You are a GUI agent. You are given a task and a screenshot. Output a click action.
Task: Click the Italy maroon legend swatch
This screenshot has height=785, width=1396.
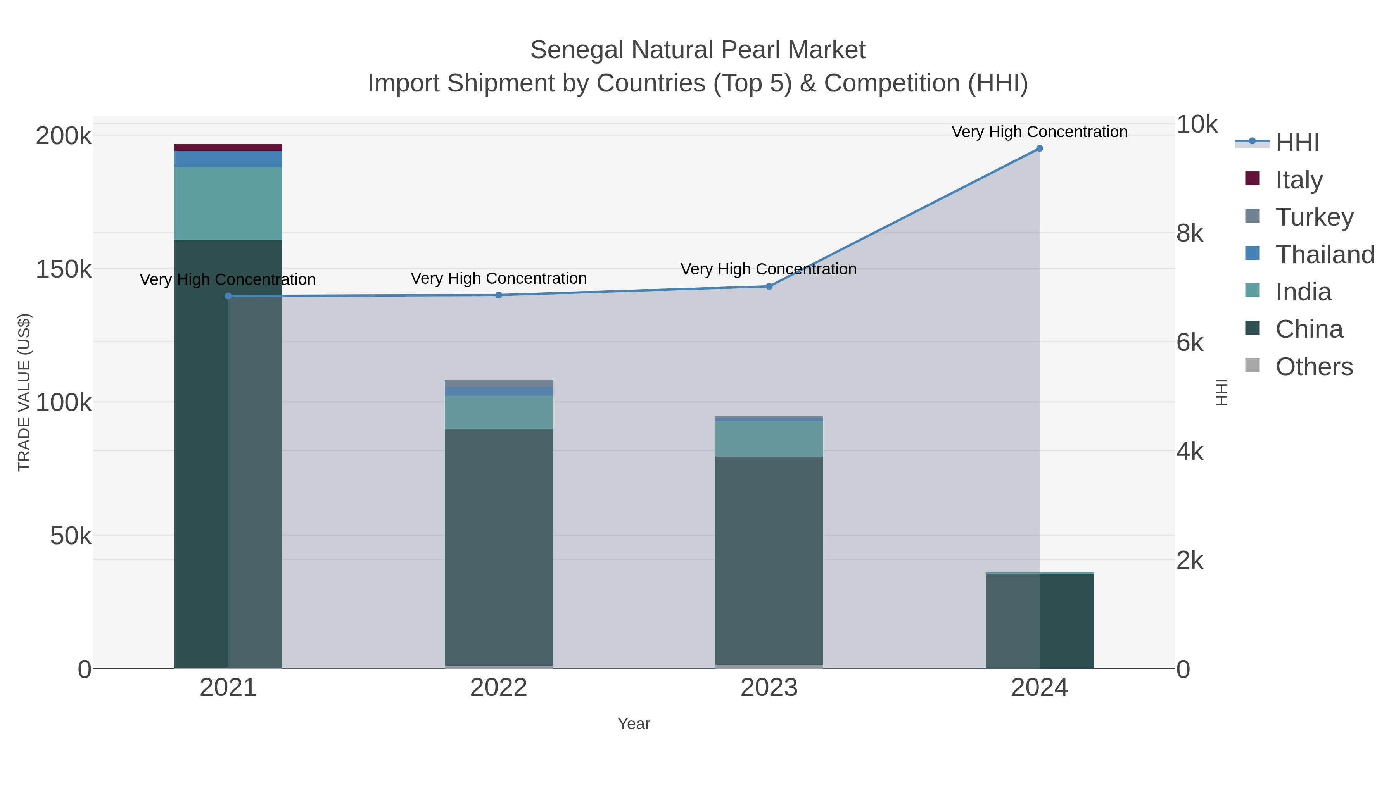(1253, 178)
